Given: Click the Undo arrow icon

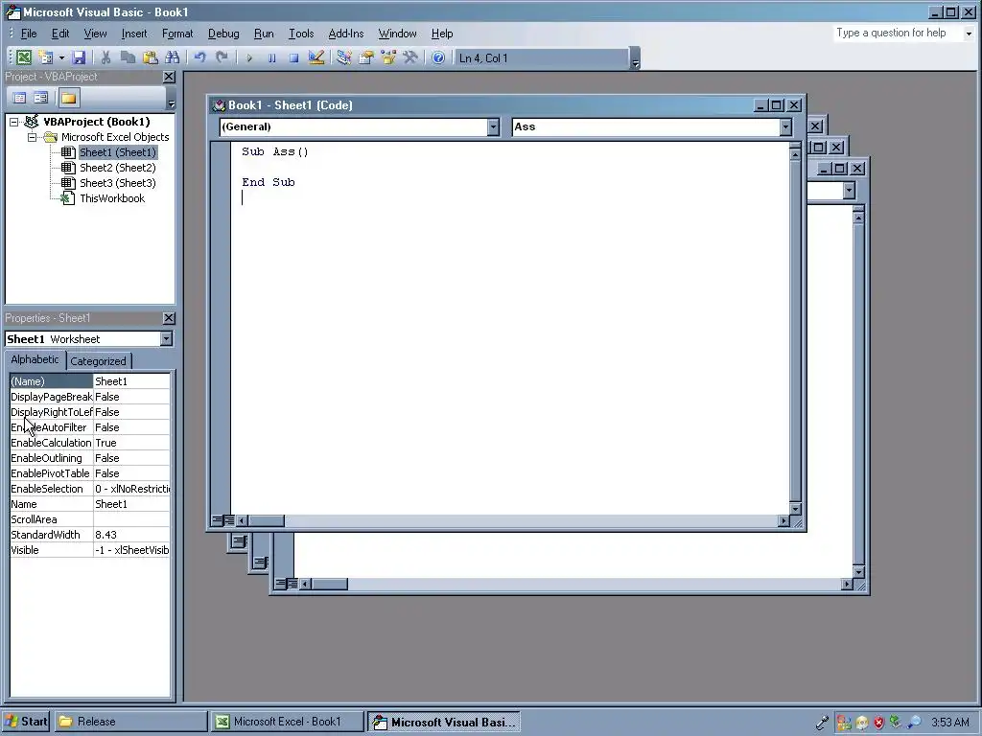Looking at the screenshot, I should [199, 58].
